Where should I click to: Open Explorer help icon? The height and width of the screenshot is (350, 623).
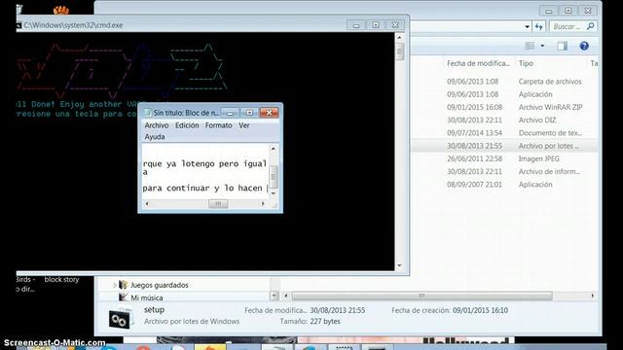584,46
